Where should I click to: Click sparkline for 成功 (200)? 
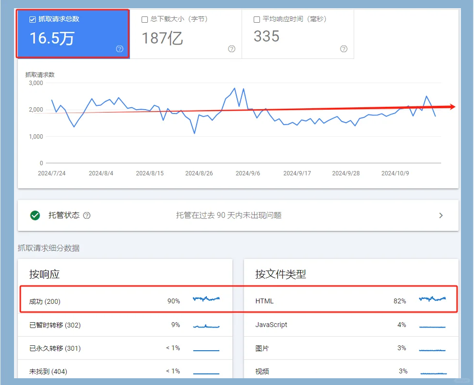206,299
